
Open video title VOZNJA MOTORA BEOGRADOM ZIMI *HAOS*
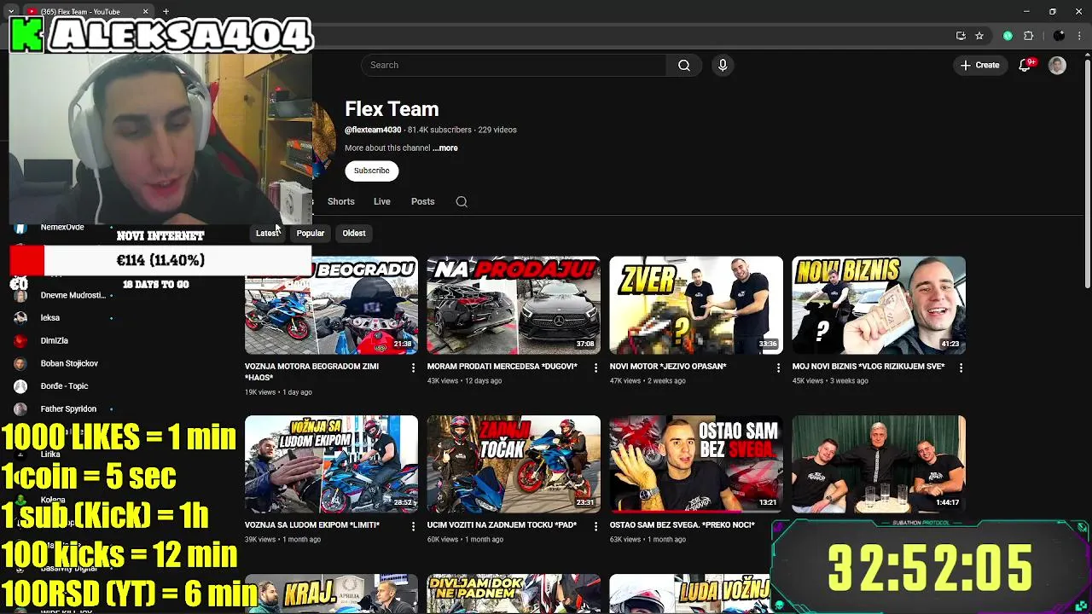click(x=311, y=372)
